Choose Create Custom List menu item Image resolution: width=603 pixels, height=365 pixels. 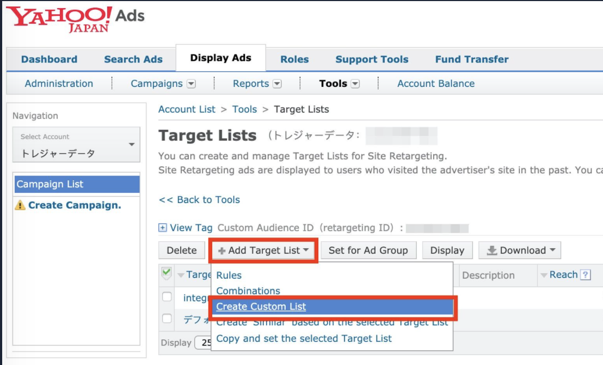click(x=261, y=307)
